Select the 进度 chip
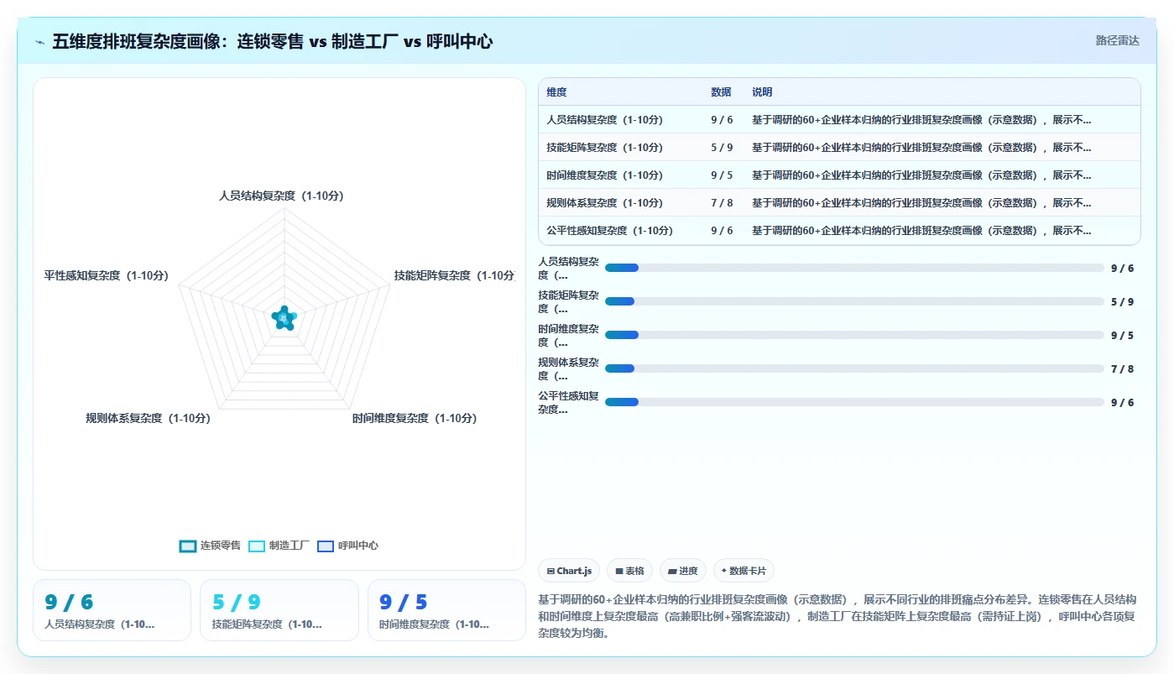The width and height of the screenshot is (1174, 674). click(x=682, y=571)
